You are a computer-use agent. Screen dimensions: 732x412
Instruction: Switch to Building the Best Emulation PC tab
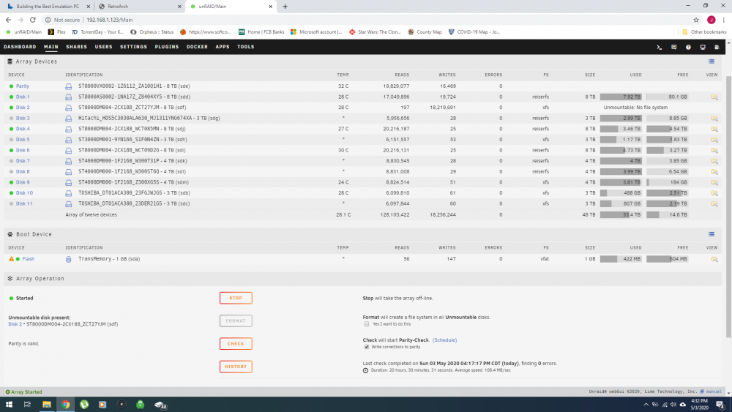point(47,7)
